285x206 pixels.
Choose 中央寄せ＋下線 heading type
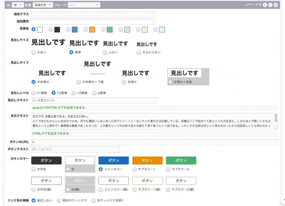coord(79,82)
